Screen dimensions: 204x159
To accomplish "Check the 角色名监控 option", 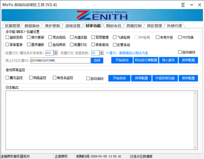I will tap(54, 77).
